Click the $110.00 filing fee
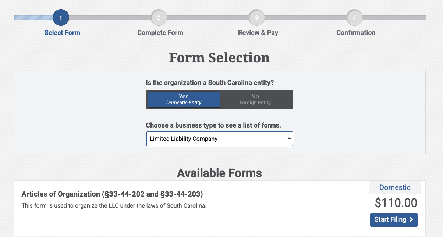This screenshot has width=443, height=237. point(396,203)
